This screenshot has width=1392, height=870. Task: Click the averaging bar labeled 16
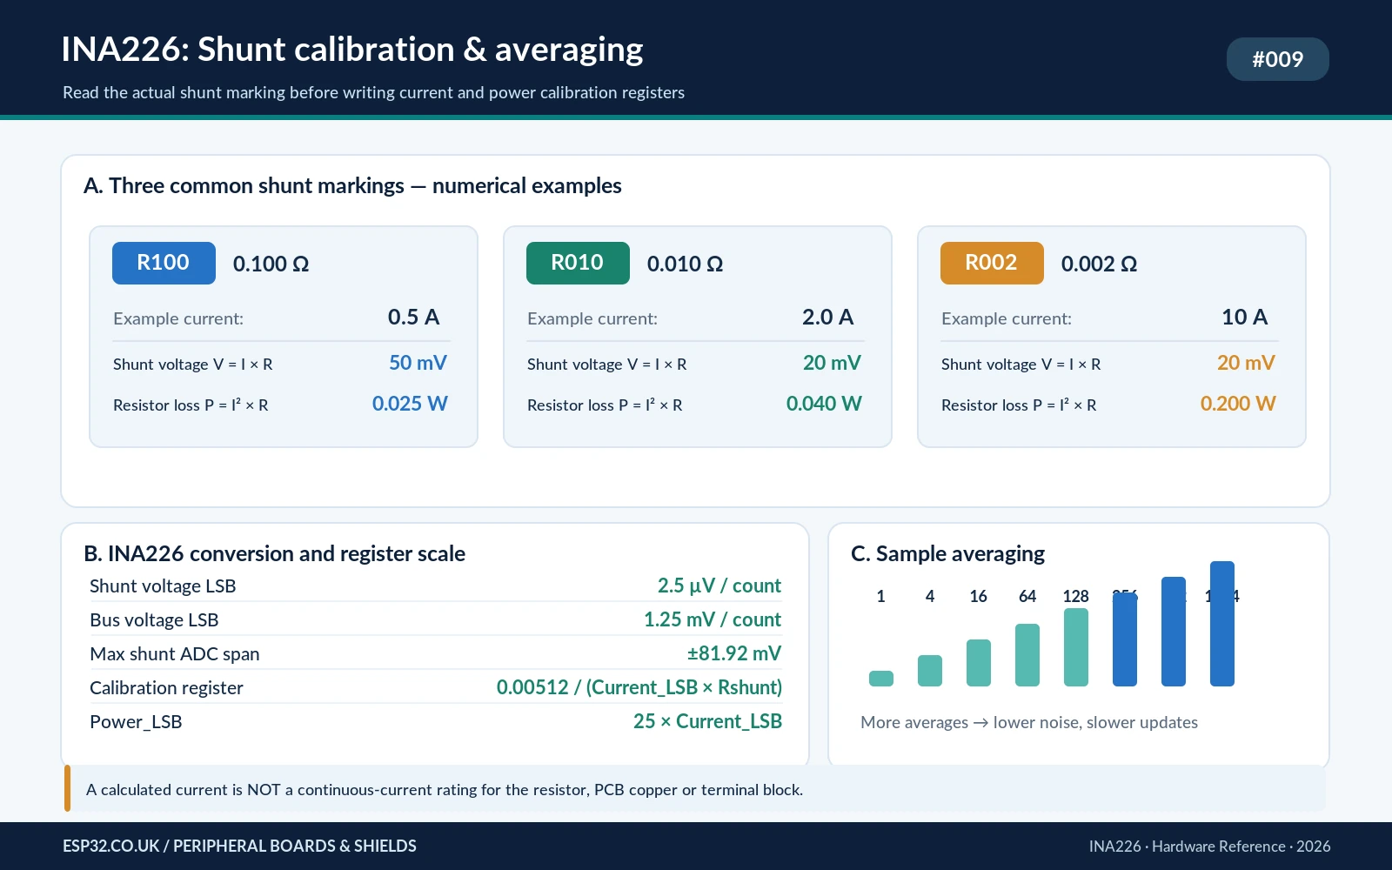979,663
